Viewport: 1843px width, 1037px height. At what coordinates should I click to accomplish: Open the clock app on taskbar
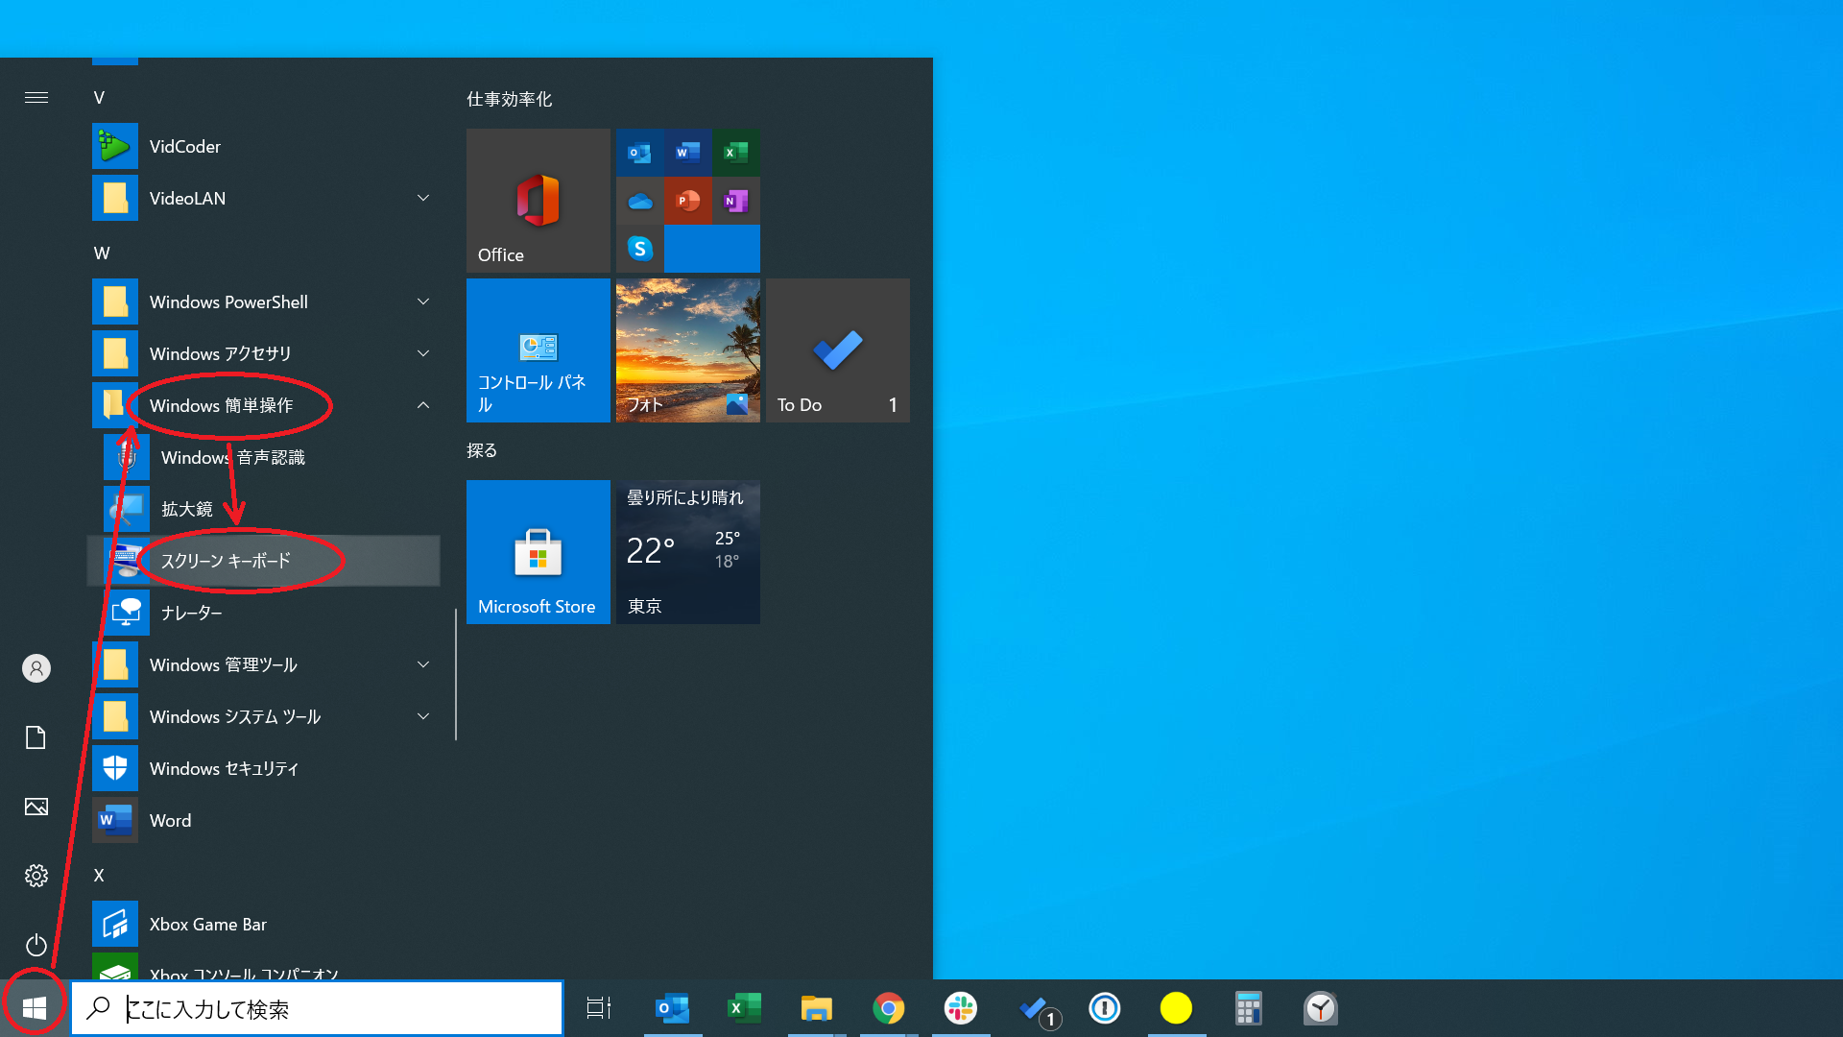(1321, 1008)
